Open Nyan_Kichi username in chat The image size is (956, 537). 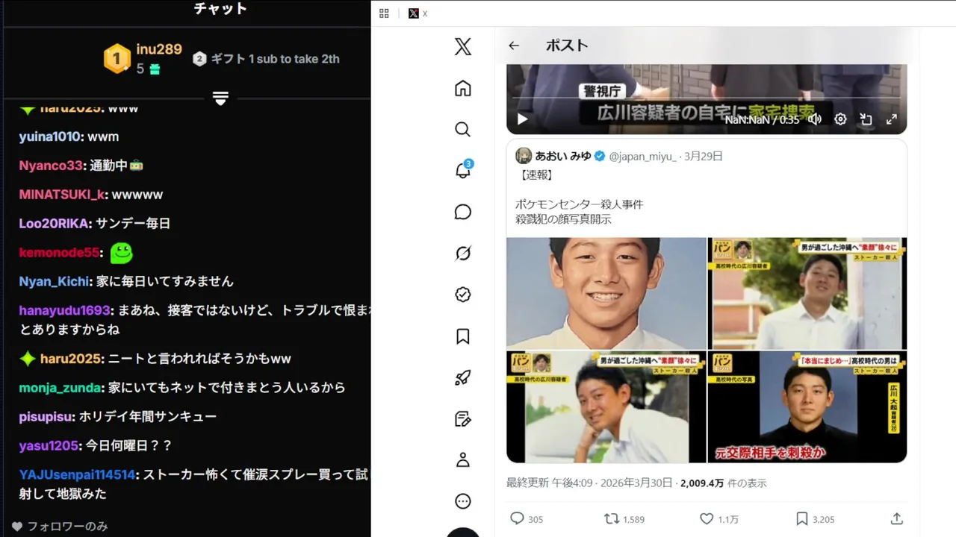tap(55, 281)
